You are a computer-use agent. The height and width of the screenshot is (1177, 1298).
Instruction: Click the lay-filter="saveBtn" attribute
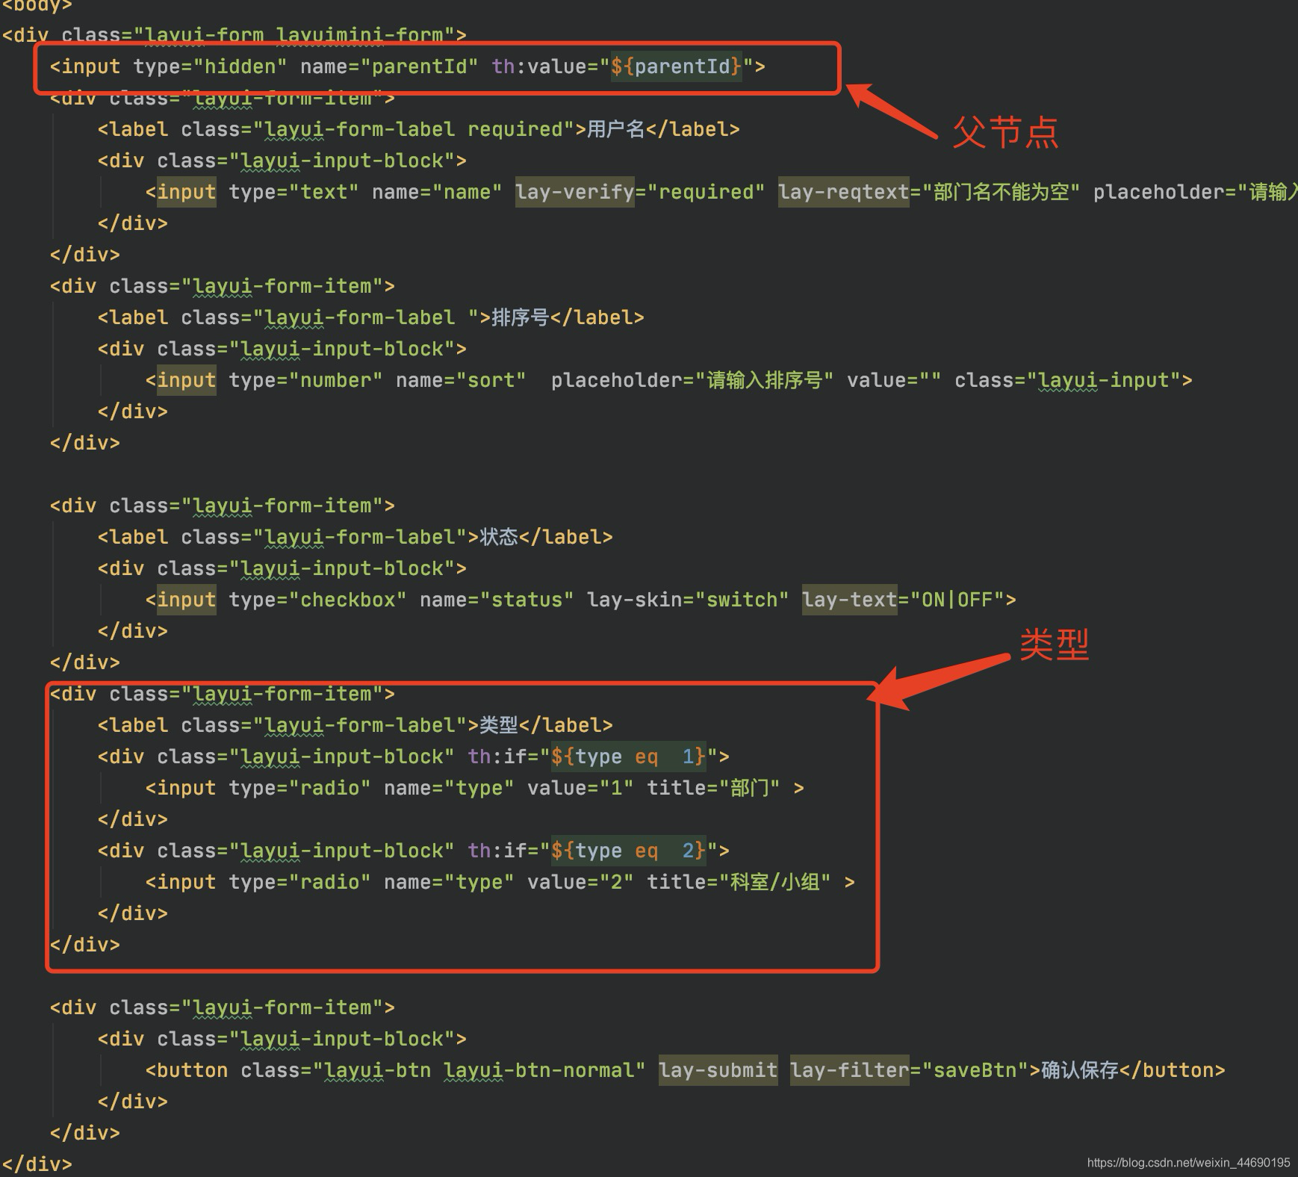coord(909,1070)
